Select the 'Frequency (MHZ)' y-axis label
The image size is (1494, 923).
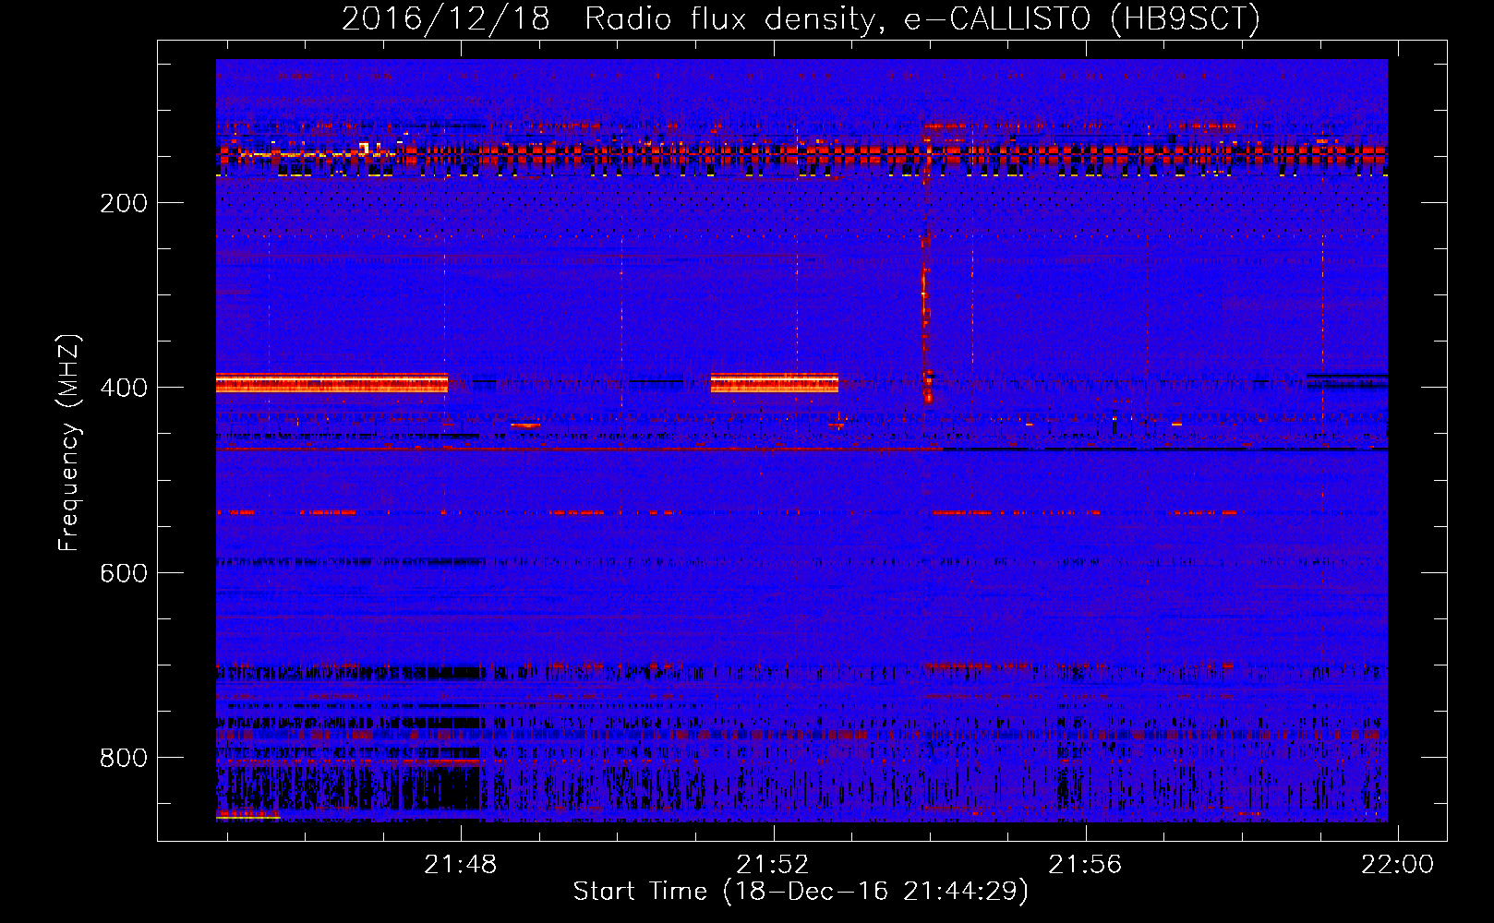tap(69, 443)
